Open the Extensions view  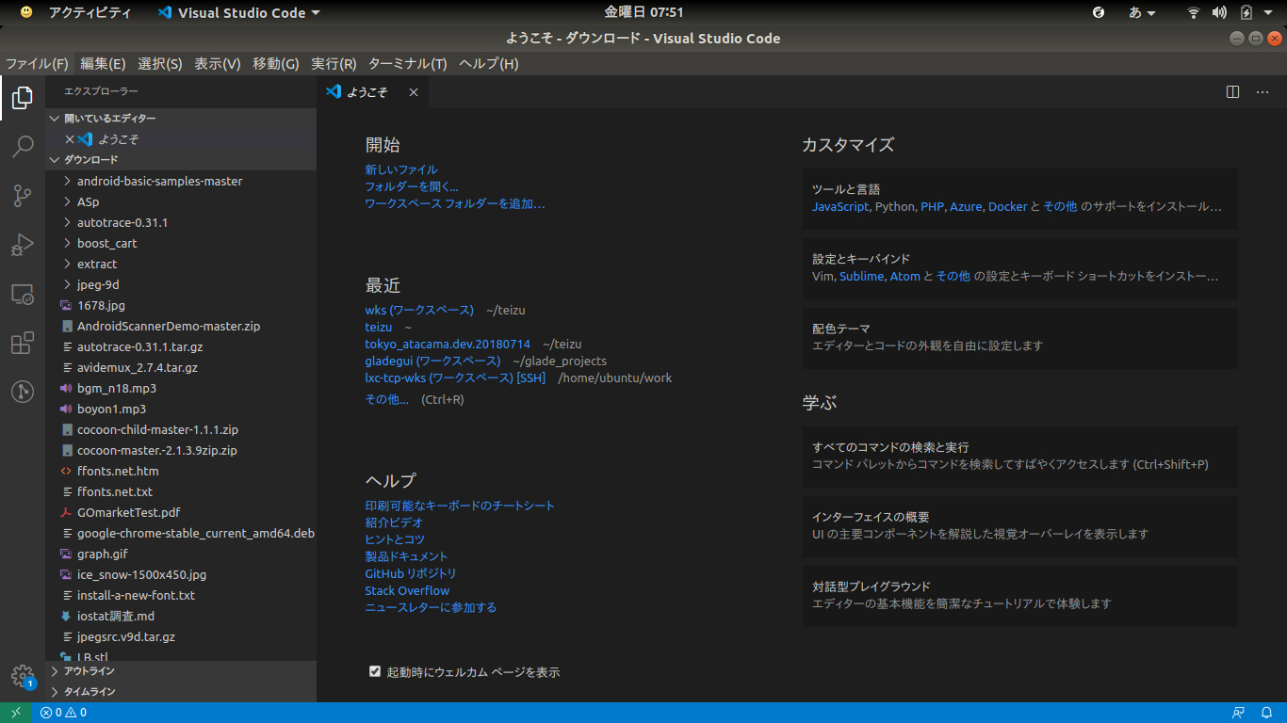pyautogui.click(x=22, y=343)
